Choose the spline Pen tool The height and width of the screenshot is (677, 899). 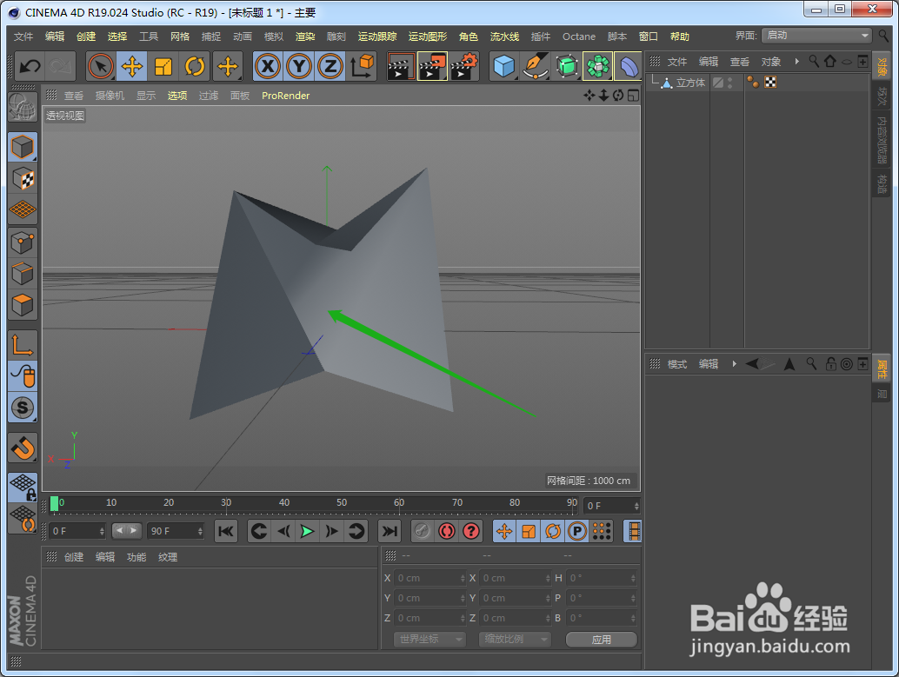(536, 67)
